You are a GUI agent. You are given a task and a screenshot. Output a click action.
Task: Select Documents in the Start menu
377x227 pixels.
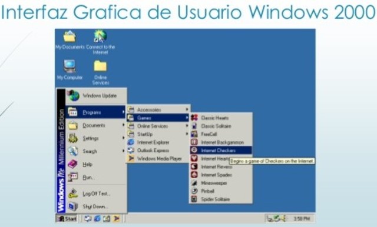(x=95, y=125)
